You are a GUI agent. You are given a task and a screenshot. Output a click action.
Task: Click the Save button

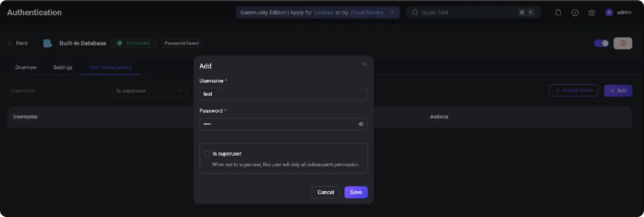pyautogui.click(x=356, y=192)
